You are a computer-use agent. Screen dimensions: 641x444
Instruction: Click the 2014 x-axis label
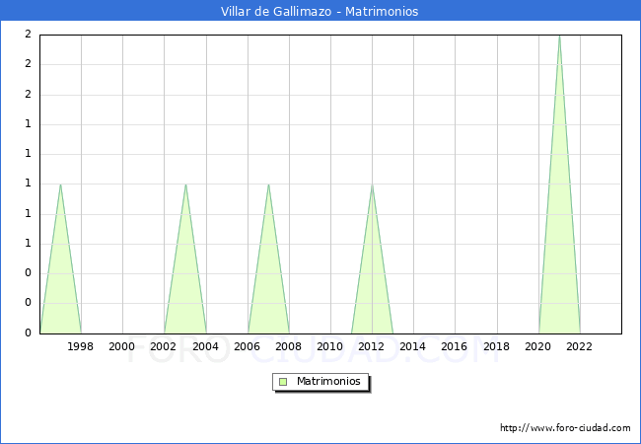(413, 346)
